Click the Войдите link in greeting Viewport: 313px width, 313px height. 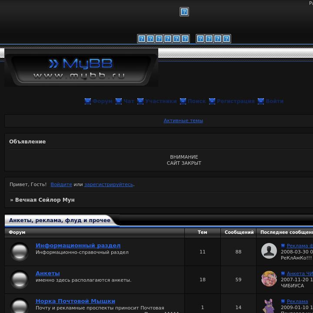(x=61, y=184)
